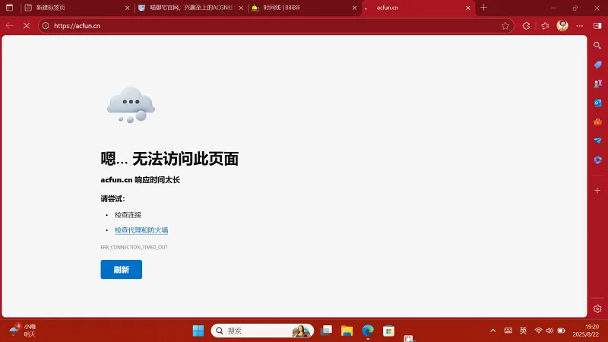Open sidebar settings gear
The width and height of the screenshot is (608, 342).
[x=597, y=309]
